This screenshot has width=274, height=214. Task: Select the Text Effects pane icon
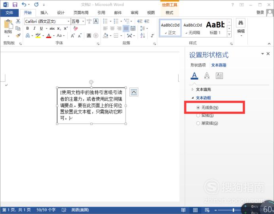(207, 76)
